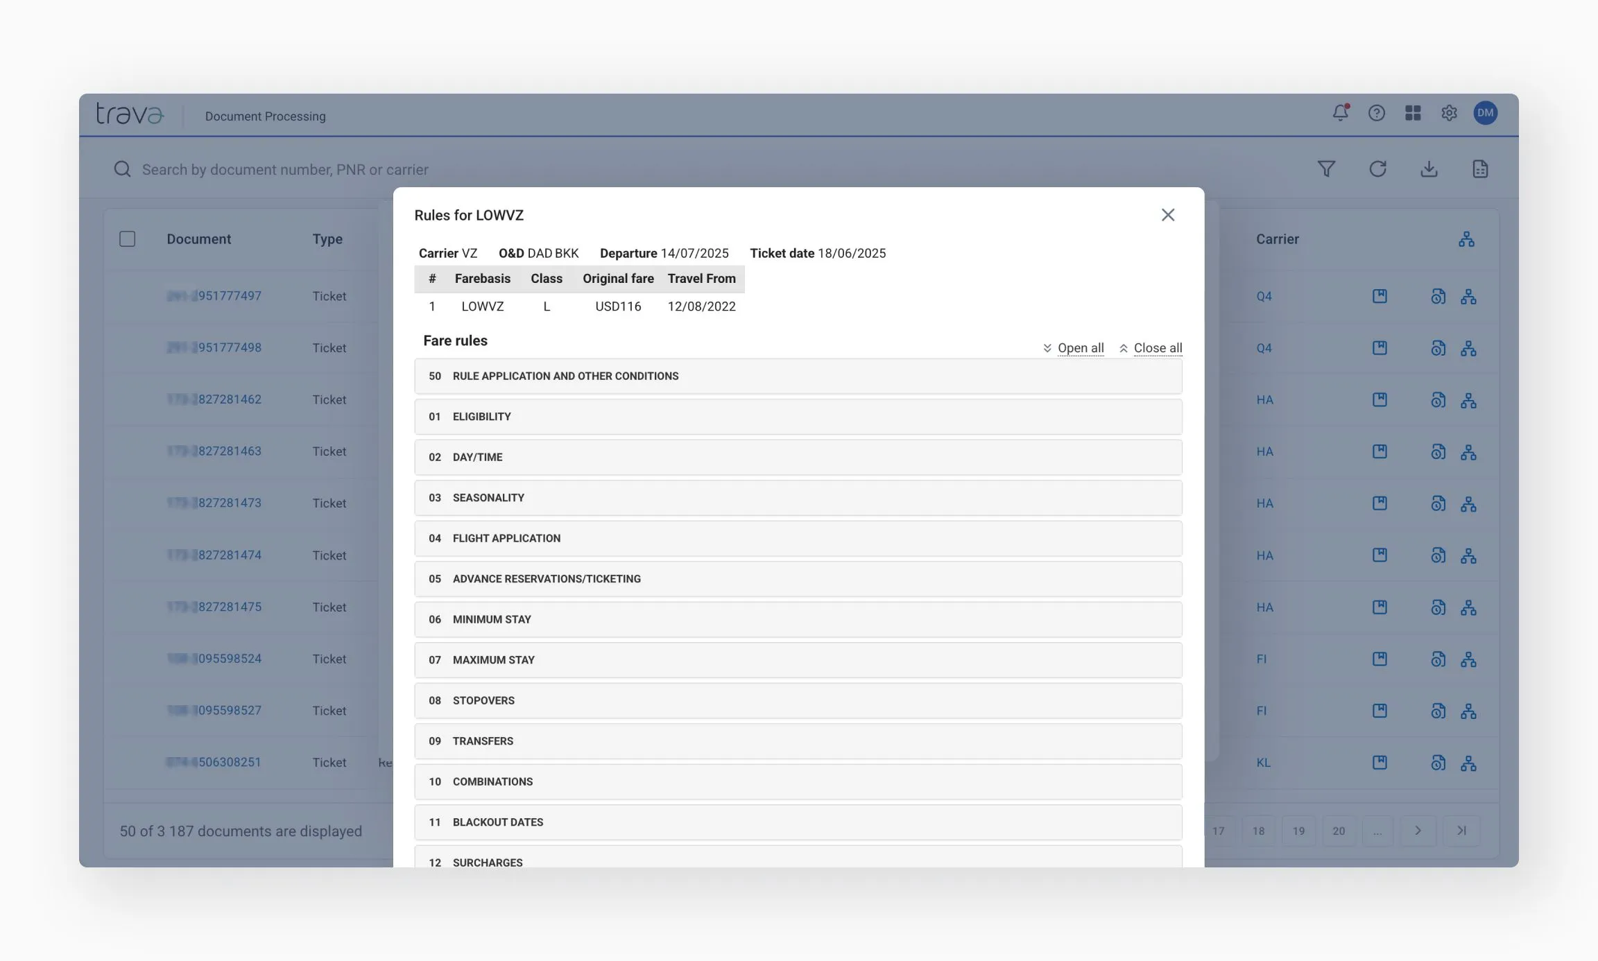Open the apps grid menu
Screen dimensions: 1598x961
click(x=1413, y=113)
